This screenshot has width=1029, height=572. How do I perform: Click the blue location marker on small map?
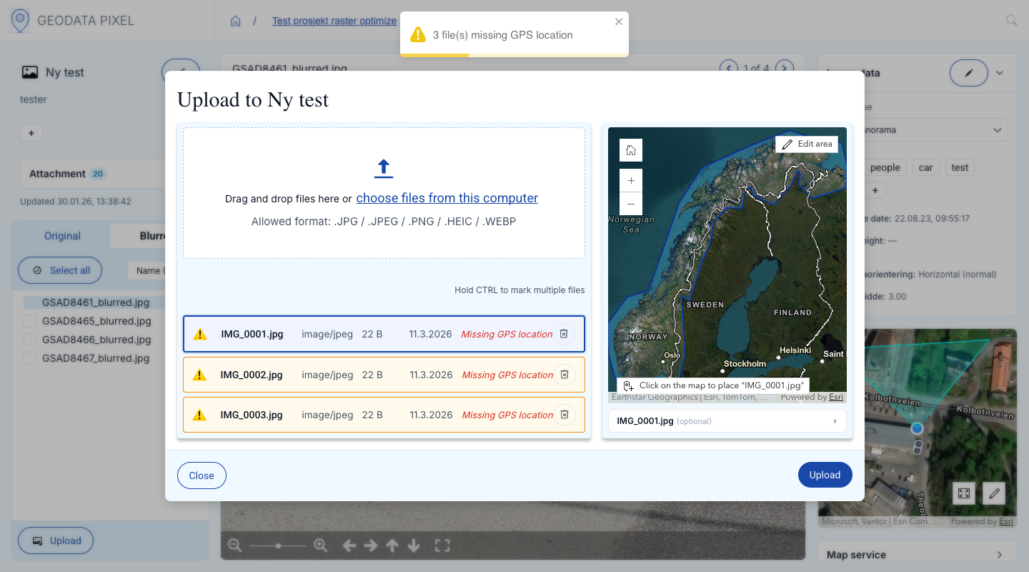[x=917, y=428]
